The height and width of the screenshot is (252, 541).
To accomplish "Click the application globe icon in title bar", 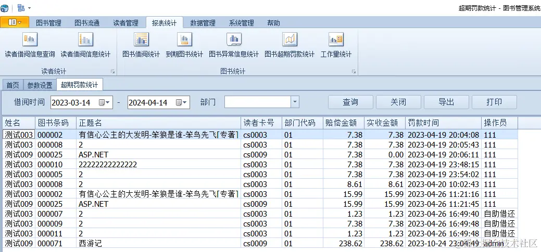I will (x=5, y=8).
